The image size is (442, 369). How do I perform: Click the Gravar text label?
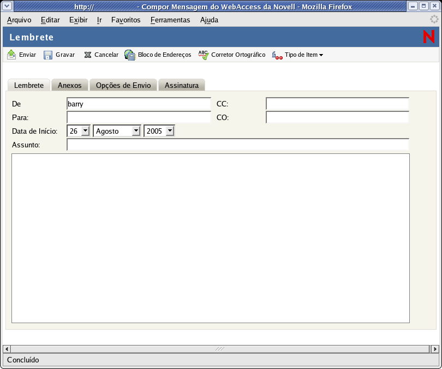click(x=65, y=55)
